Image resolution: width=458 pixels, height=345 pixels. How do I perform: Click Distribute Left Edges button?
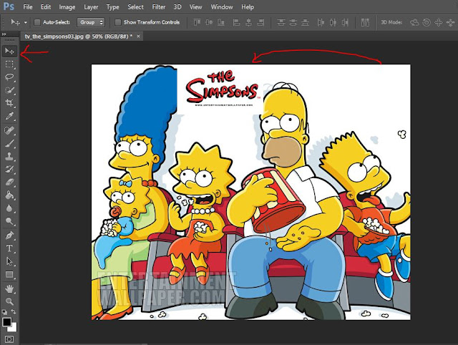(321, 22)
